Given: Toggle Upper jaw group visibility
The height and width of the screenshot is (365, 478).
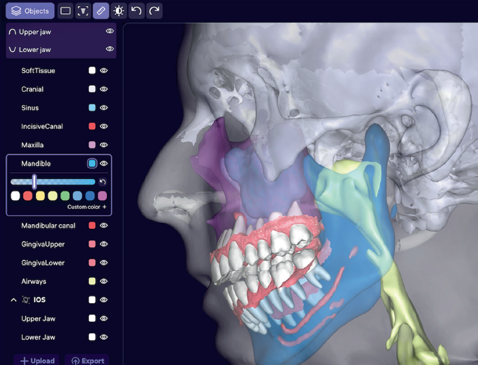Looking at the screenshot, I should pos(110,31).
